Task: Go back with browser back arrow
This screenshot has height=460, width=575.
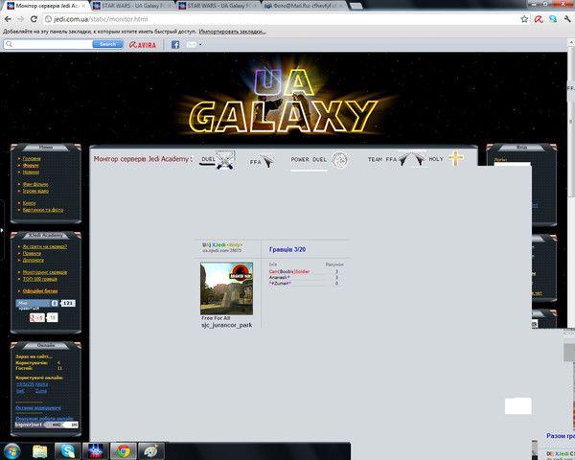Action: click(x=8, y=19)
